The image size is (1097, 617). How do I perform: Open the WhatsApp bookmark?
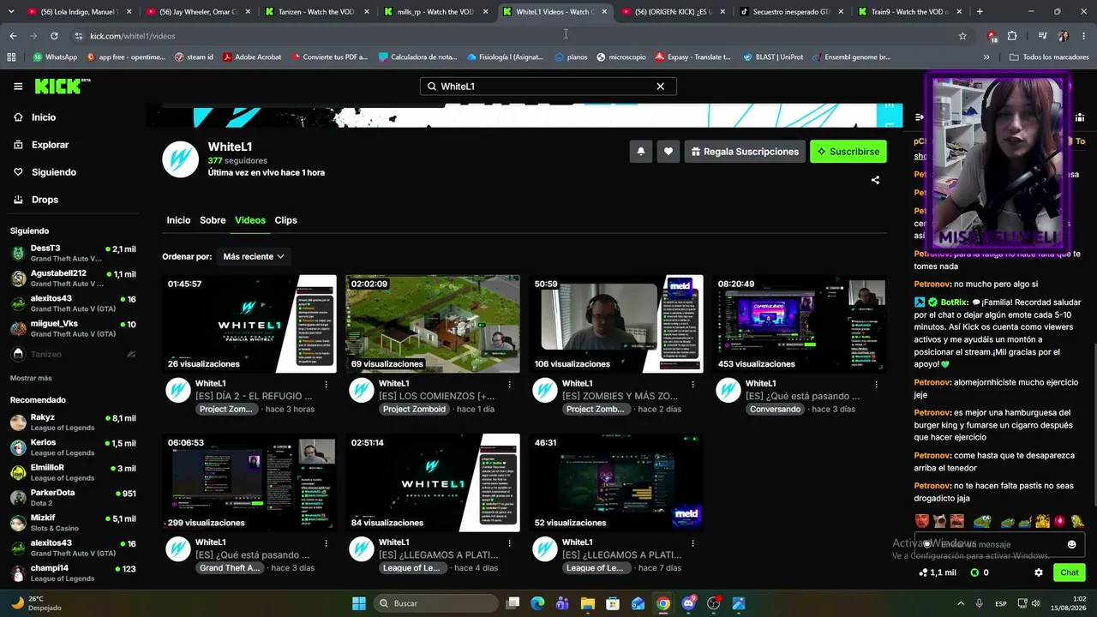click(x=55, y=57)
